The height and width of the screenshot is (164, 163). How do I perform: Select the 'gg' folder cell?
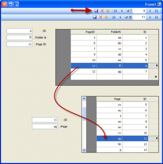pos(110,71)
